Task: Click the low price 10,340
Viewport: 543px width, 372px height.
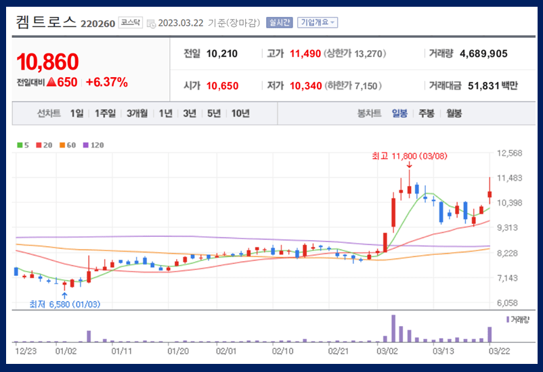Action: (306, 86)
